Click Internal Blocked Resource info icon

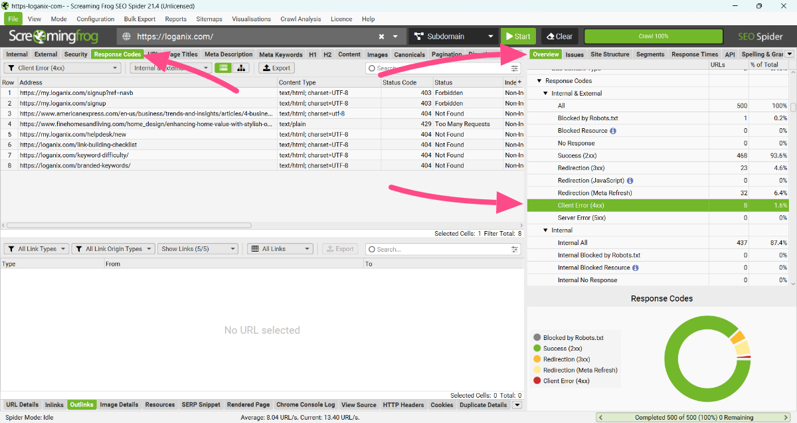pos(636,268)
